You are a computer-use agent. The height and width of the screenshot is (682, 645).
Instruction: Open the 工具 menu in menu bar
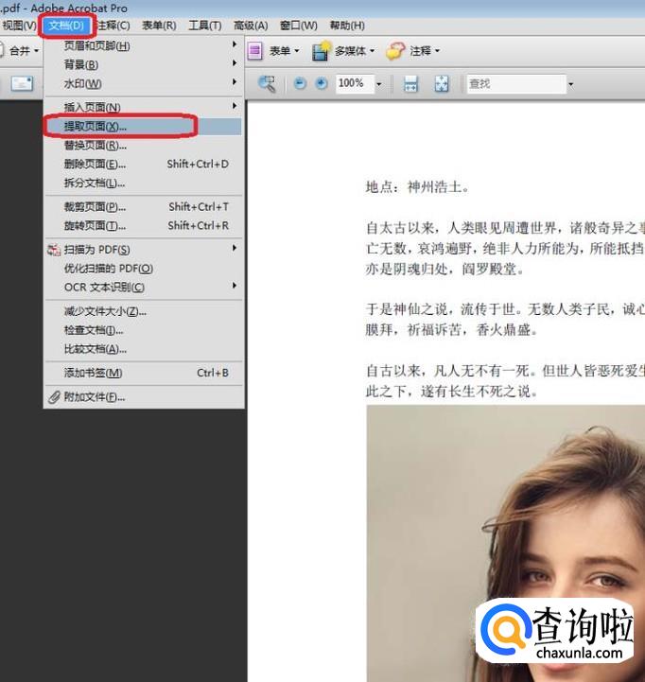click(203, 26)
